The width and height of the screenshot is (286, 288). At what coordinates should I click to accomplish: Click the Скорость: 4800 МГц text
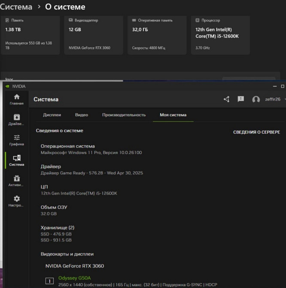[149, 48]
